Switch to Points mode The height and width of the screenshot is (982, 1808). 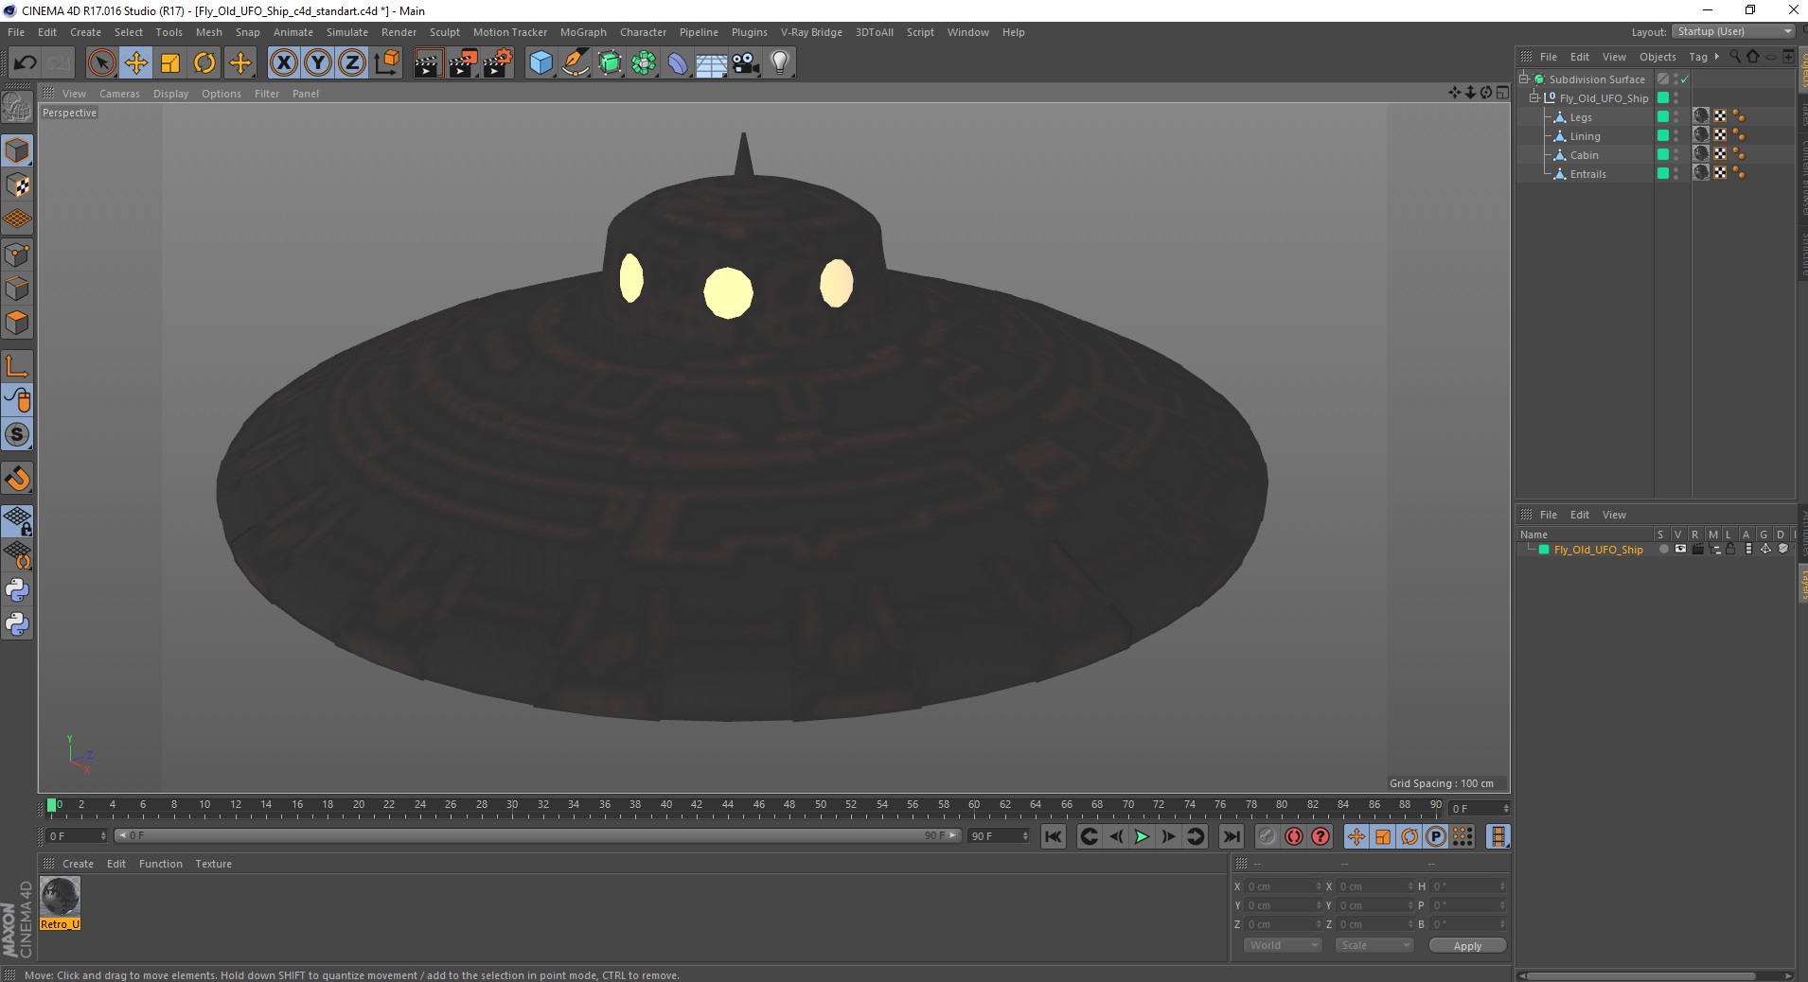(17, 254)
